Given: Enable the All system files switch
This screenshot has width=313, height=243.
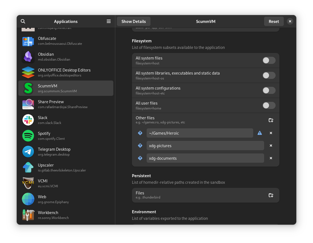Looking at the screenshot, I should (269, 60).
